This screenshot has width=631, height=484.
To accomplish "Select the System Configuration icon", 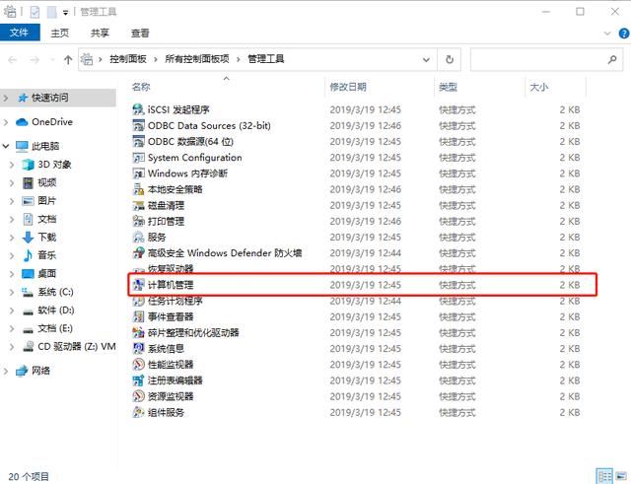I will pos(138,158).
